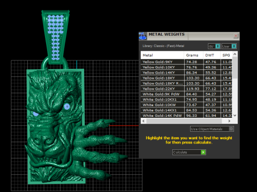
Task: Close the Metal Weights panel
Action: coord(236,36)
